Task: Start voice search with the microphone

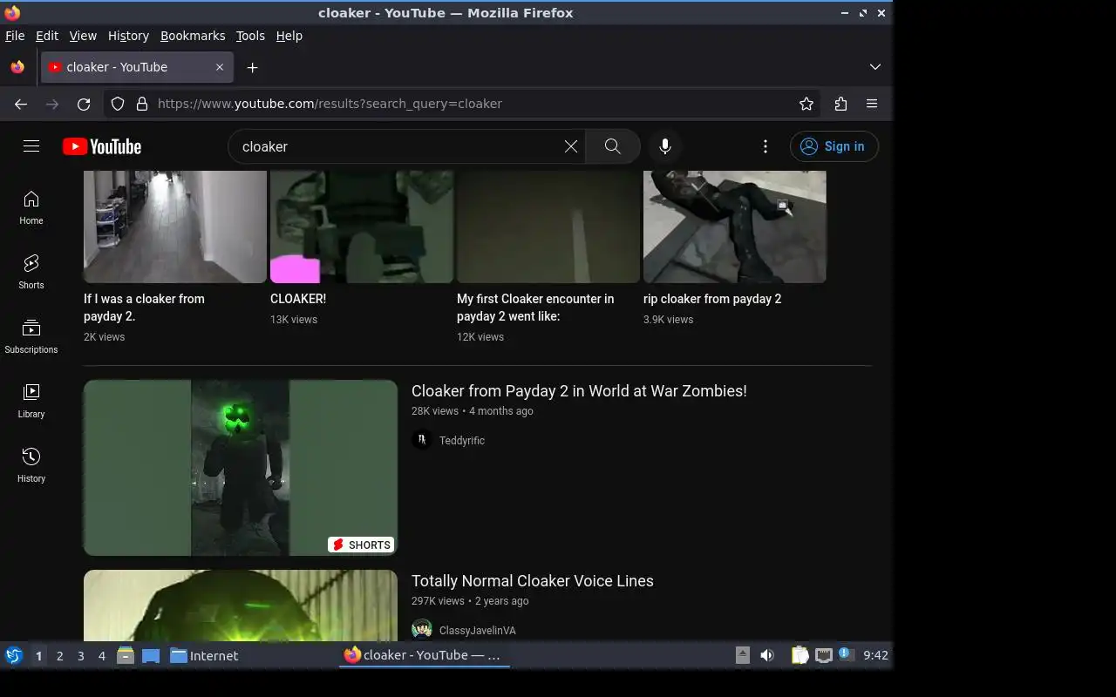Action: click(x=665, y=146)
